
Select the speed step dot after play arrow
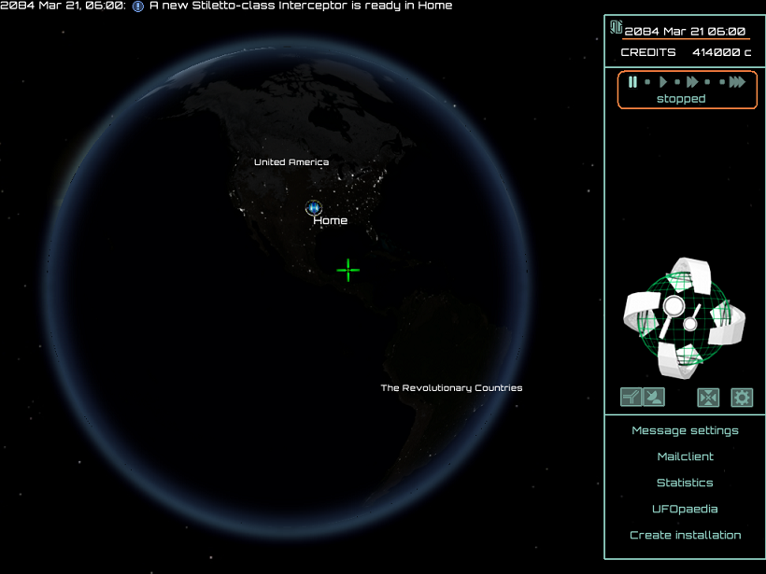(677, 82)
